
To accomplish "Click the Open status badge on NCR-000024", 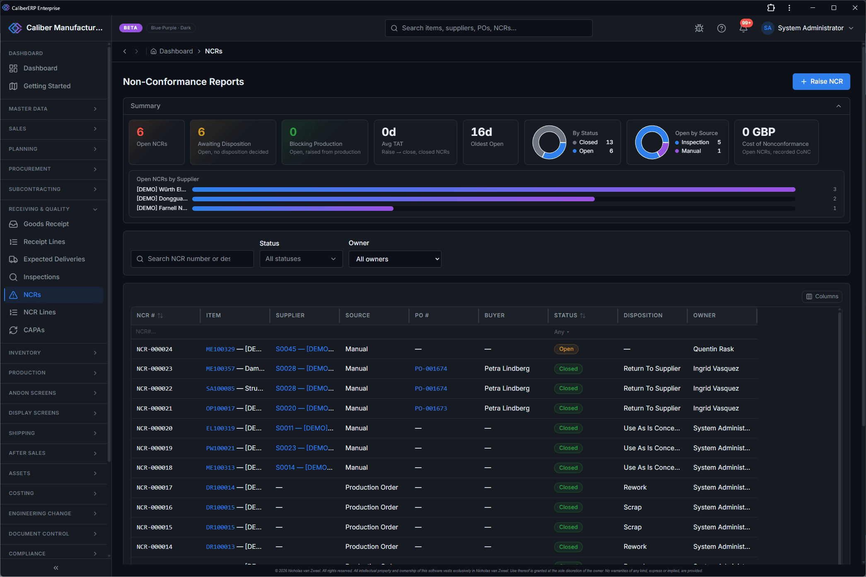I will [x=566, y=349].
